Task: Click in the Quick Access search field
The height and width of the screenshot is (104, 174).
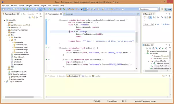Action: pyautogui.click(x=148, y=9)
